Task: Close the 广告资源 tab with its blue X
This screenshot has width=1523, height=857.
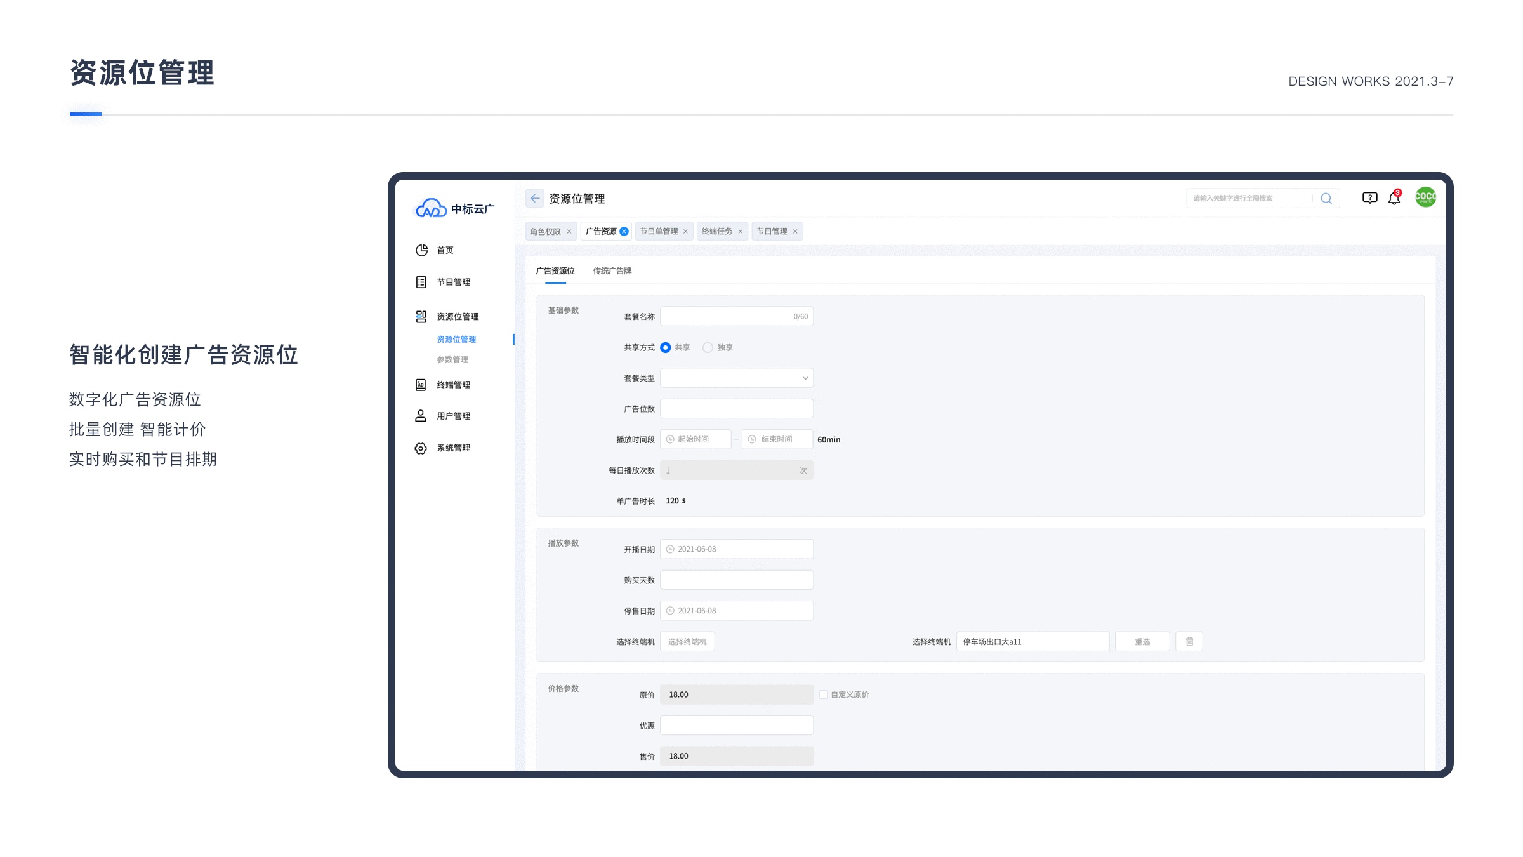Action: click(x=624, y=231)
